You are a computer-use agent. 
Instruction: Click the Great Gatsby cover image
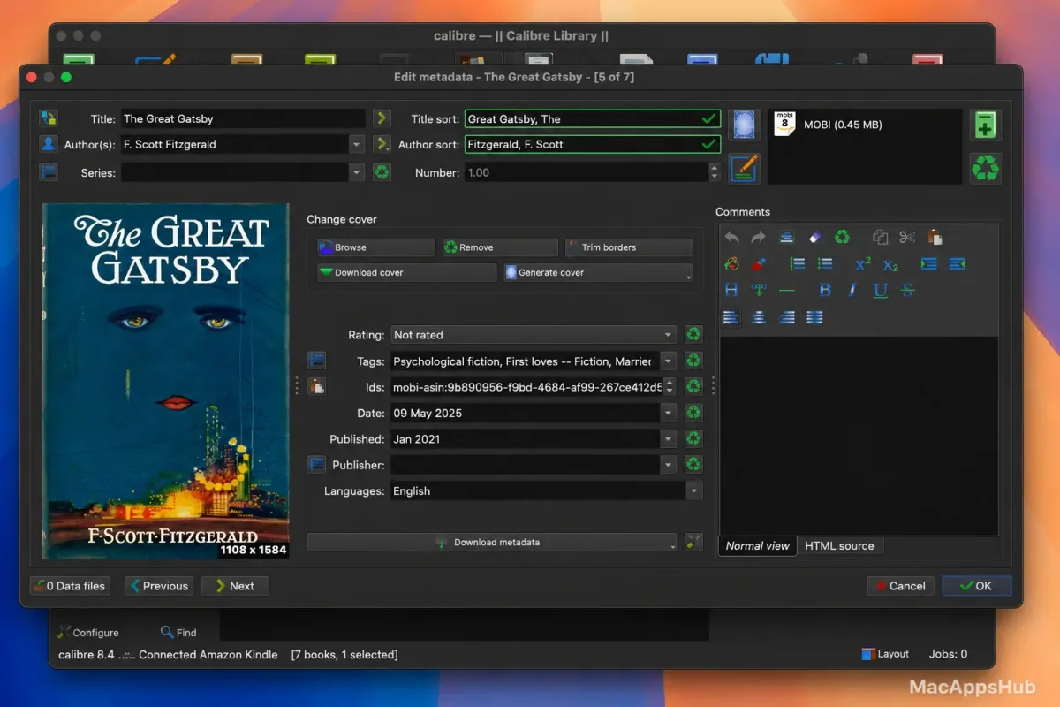pos(166,381)
